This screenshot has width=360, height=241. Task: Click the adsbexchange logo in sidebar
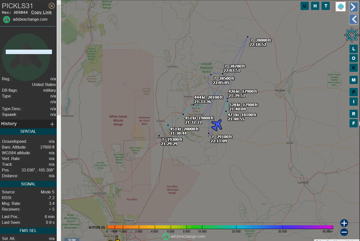point(6,19)
